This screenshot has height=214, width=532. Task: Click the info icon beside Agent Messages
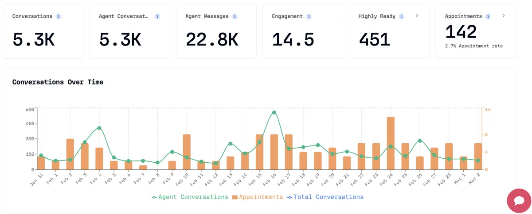tap(235, 16)
